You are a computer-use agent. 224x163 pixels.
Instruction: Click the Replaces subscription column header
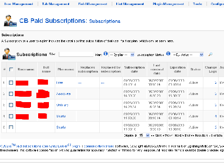(88, 69)
